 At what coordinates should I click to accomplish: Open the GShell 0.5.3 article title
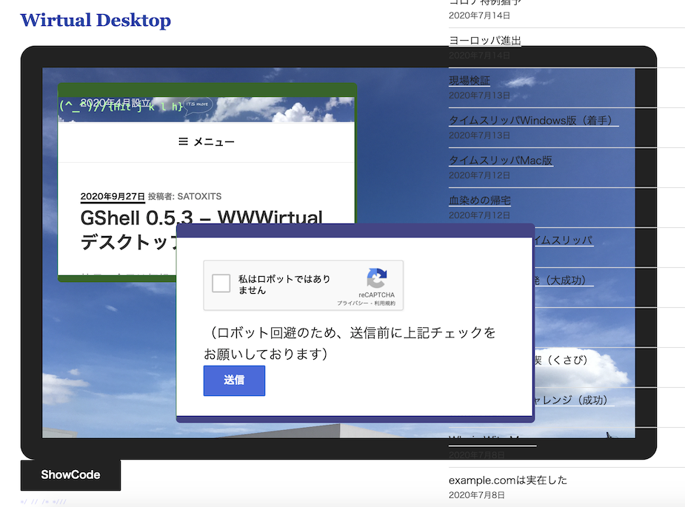click(x=201, y=219)
